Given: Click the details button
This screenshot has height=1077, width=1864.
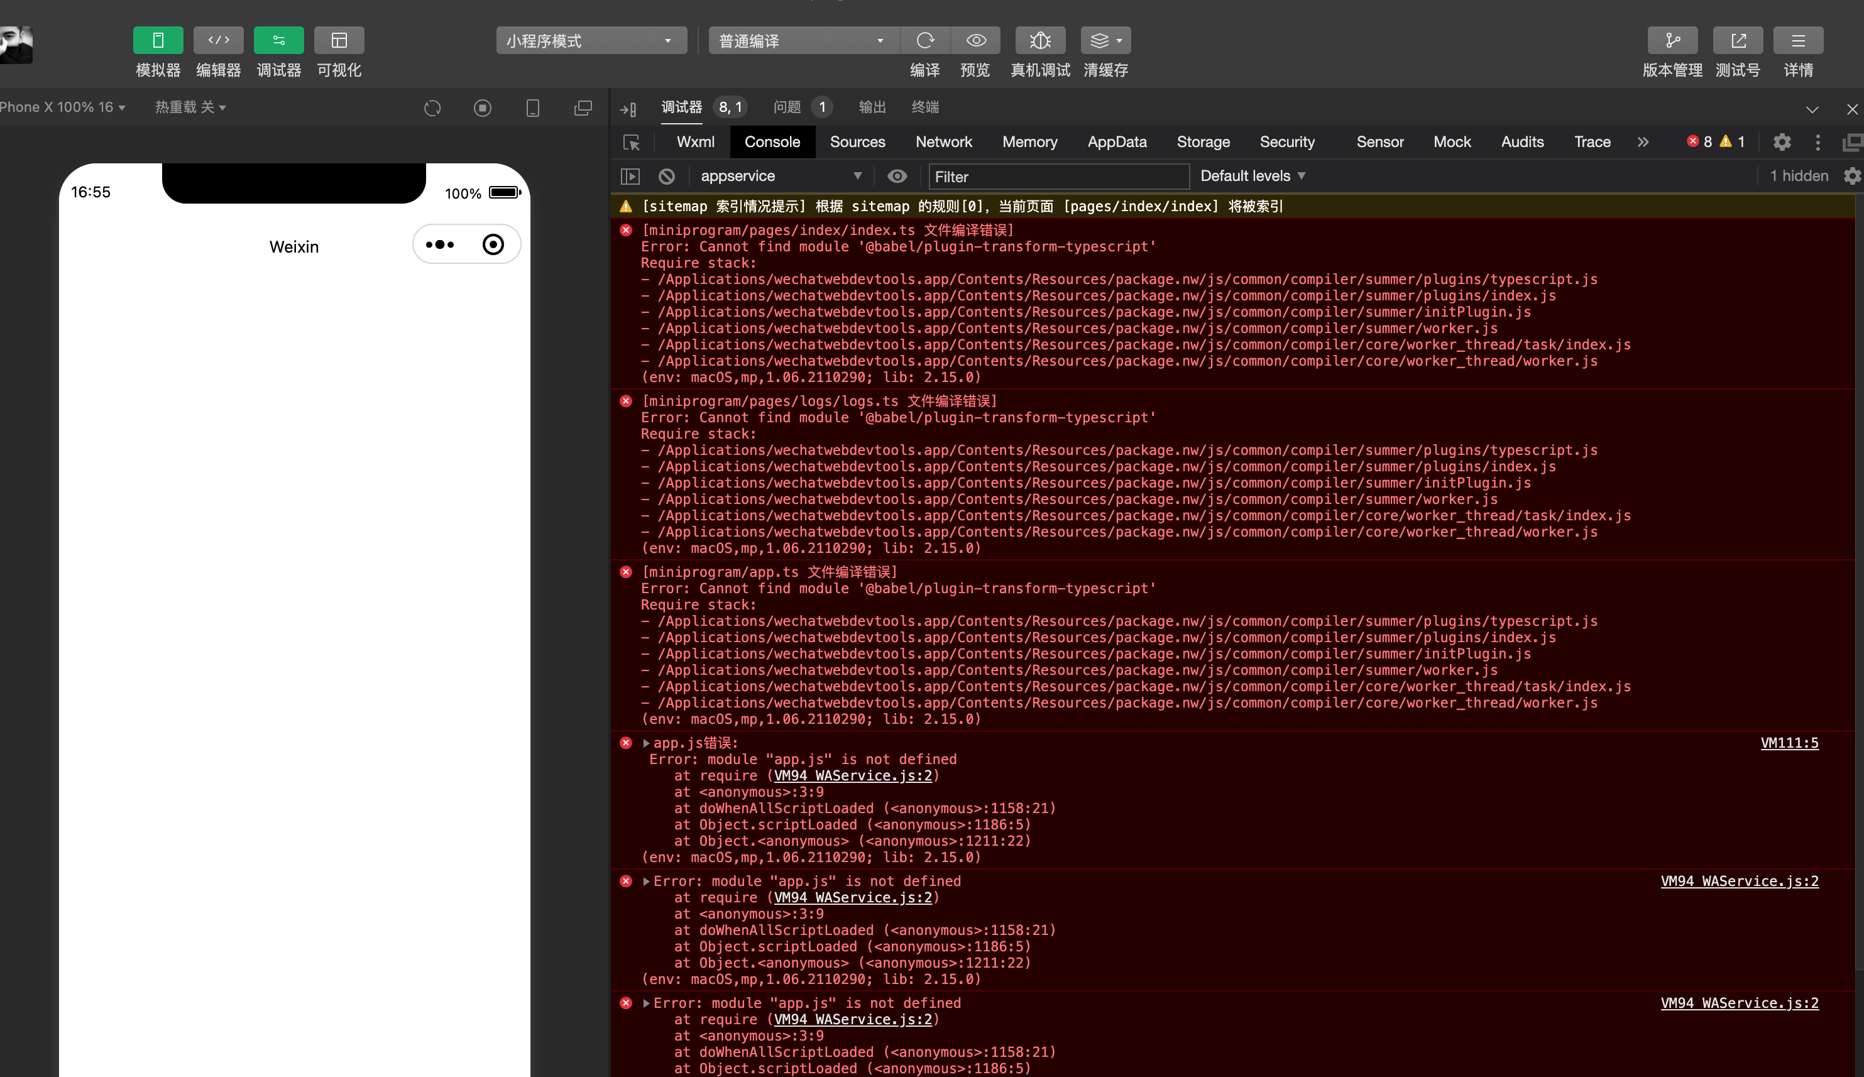Looking at the screenshot, I should pyautogui.click(x=1797, y=41).
